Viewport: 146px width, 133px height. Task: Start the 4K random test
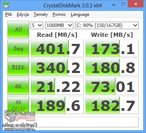(x=18, y=86)
